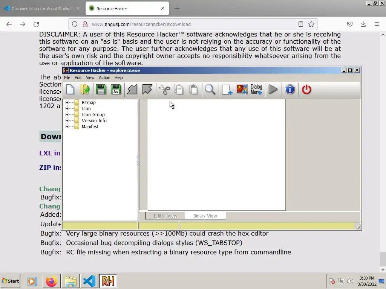Click the Copy pages icon
This screenshot has width=386, height=289.
click(x=179, y=90)
